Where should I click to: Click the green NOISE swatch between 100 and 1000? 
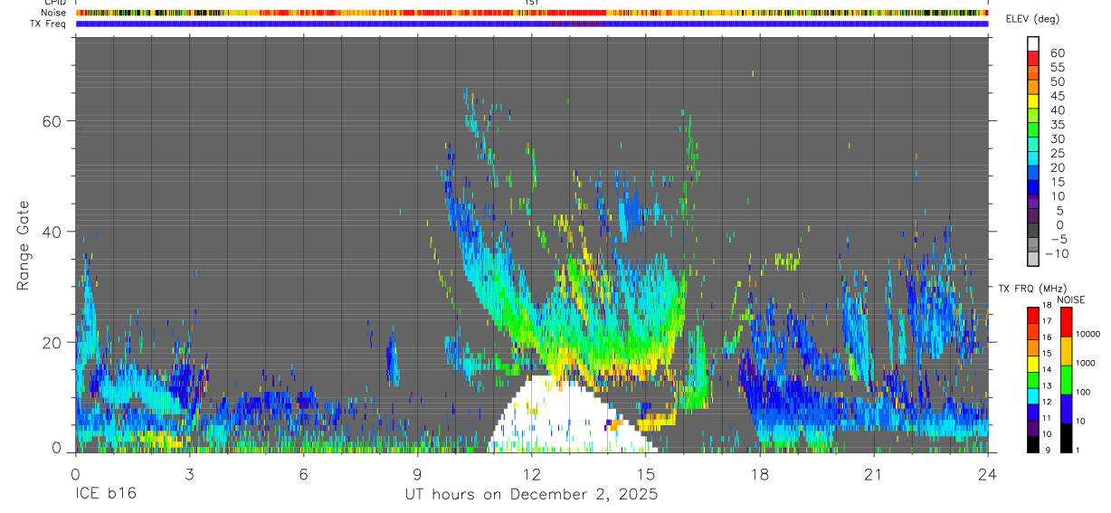click(x=1066, y=380)
